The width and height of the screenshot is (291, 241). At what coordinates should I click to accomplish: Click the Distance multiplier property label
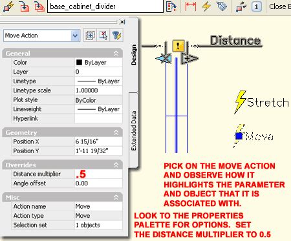point(37,174)
